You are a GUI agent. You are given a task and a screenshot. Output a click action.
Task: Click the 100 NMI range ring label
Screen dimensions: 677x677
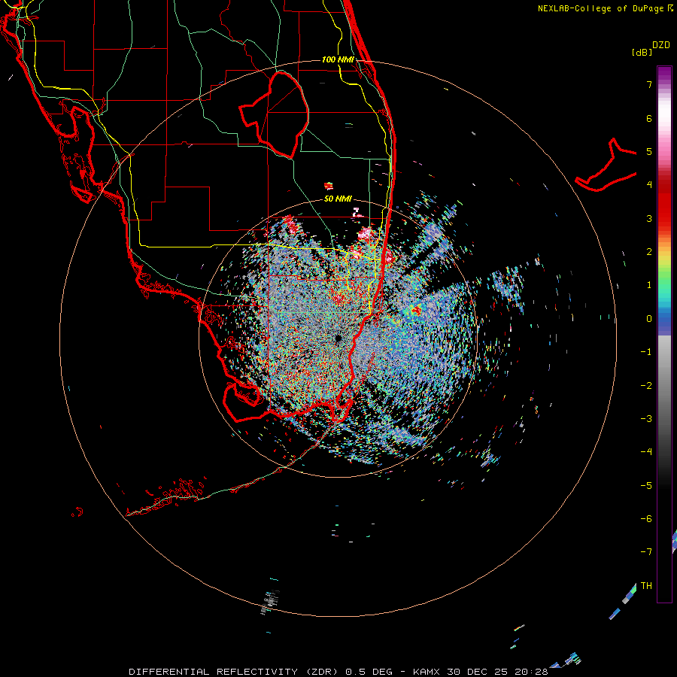(x=338, y=59)
